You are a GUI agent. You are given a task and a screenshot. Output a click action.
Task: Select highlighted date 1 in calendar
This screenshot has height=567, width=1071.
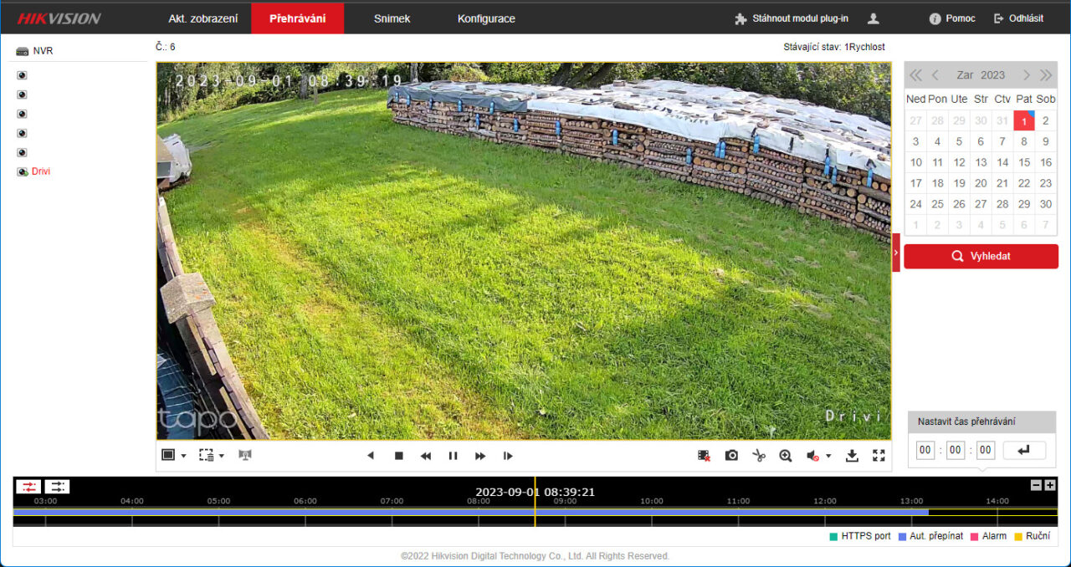click(x=1024, y=120)
